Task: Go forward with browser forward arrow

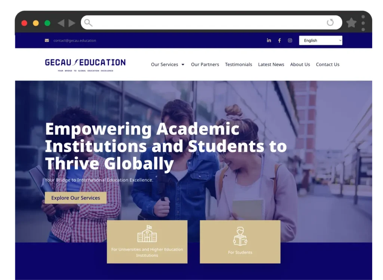Action: (x=72, y=23)
